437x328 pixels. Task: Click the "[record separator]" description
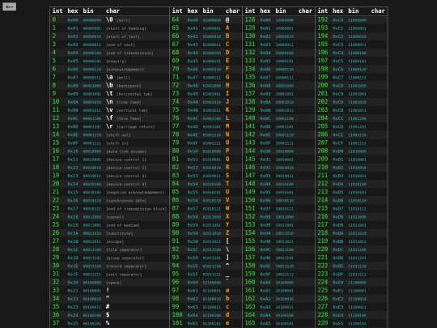tap(126, 266)
